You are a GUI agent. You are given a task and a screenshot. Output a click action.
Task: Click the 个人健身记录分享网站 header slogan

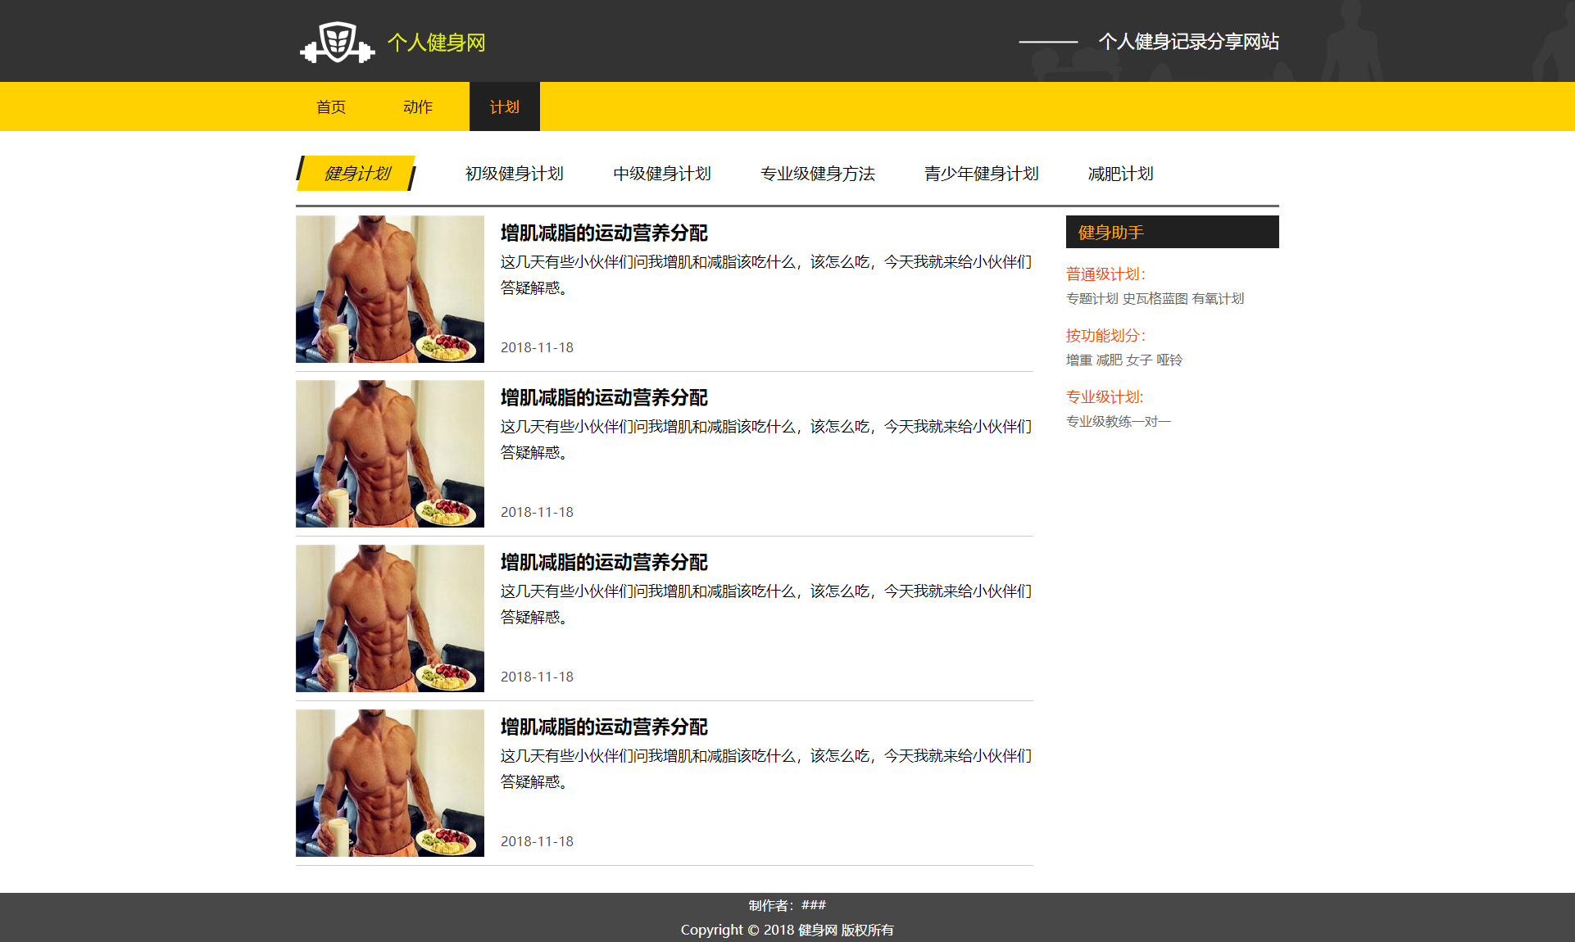pyautogui.click(x=1189, y=42)
